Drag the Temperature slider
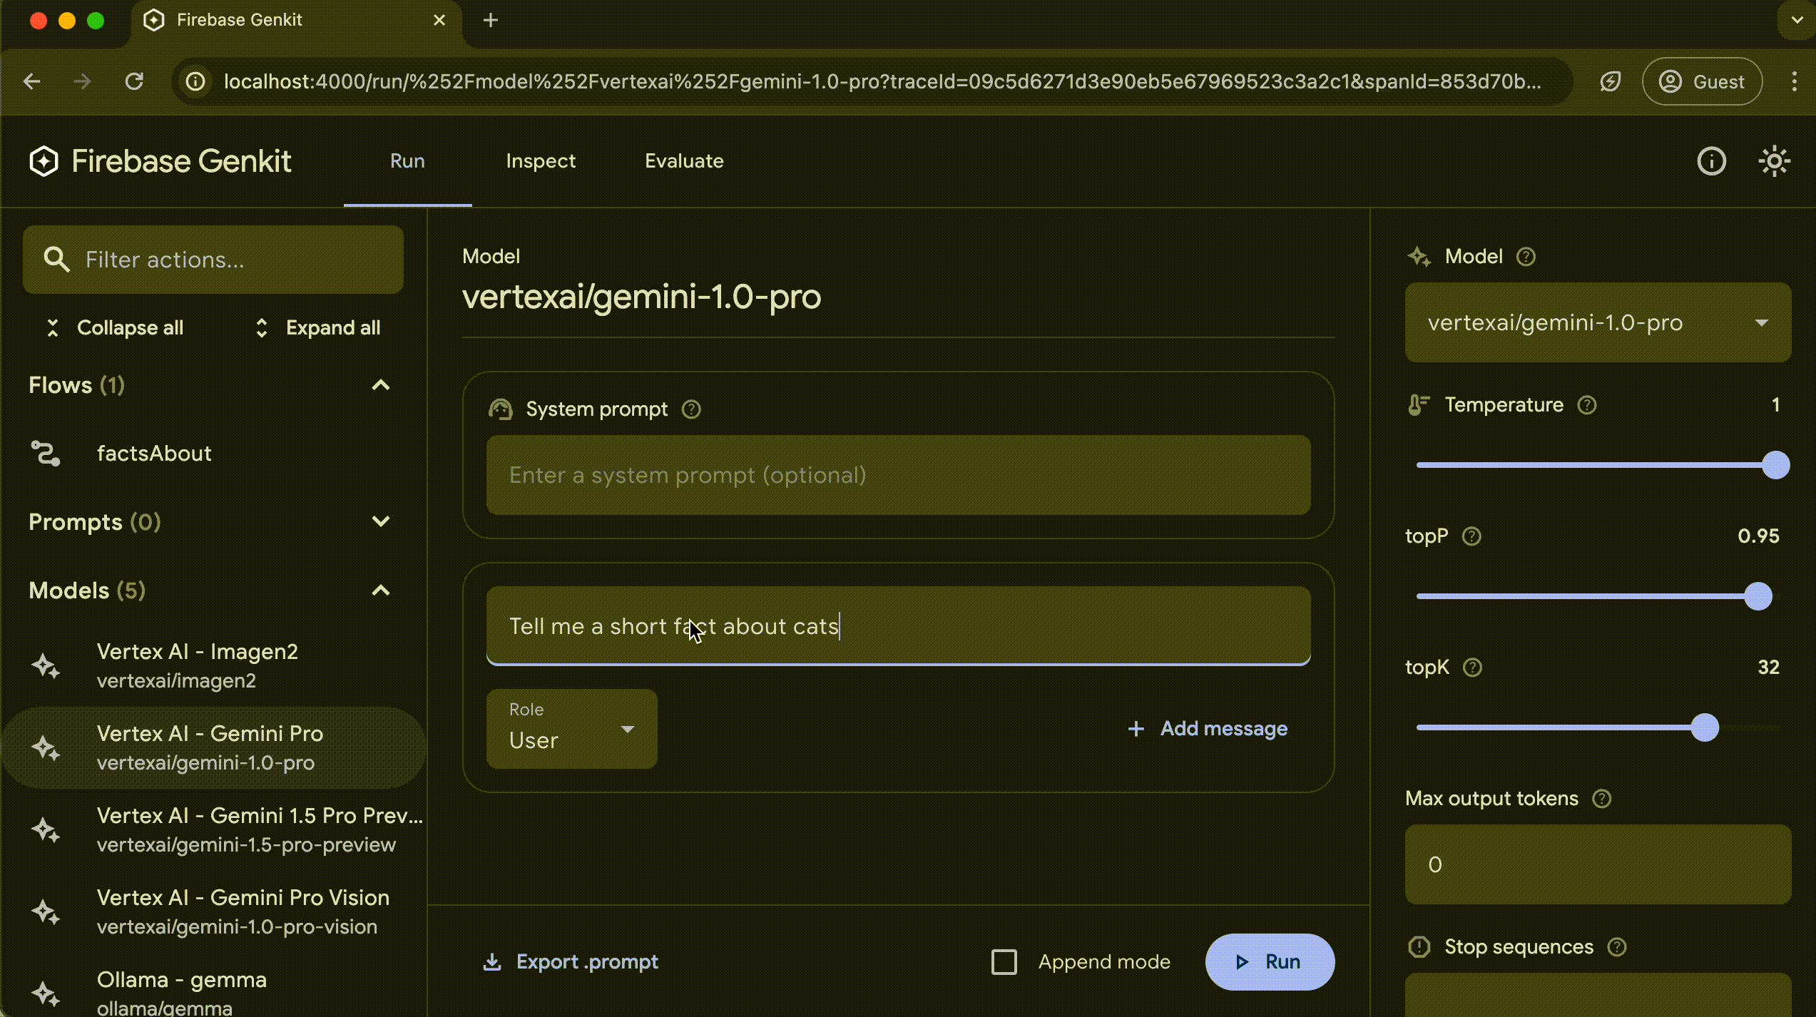Viewport: 1816px width, 1017px height. 1772,466
